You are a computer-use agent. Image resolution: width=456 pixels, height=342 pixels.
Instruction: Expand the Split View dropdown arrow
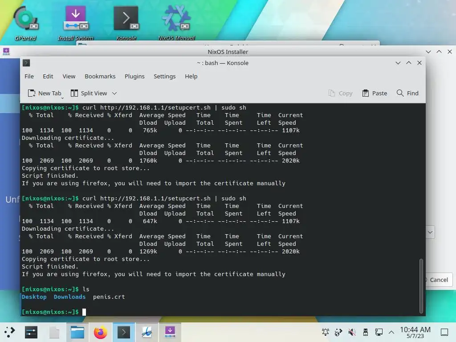pyautogui.click(x=114, y=94)
